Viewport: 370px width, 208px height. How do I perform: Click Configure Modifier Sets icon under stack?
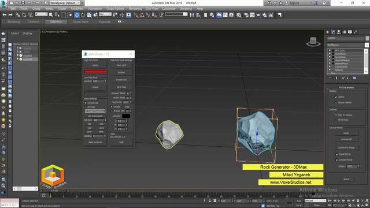tap(354, 78)
